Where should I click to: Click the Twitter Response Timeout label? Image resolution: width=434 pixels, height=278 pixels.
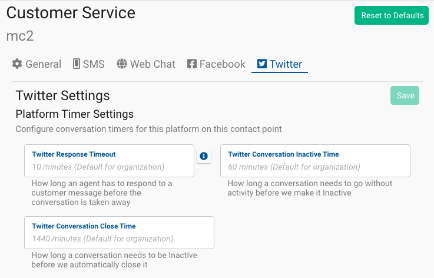(74, 154)
